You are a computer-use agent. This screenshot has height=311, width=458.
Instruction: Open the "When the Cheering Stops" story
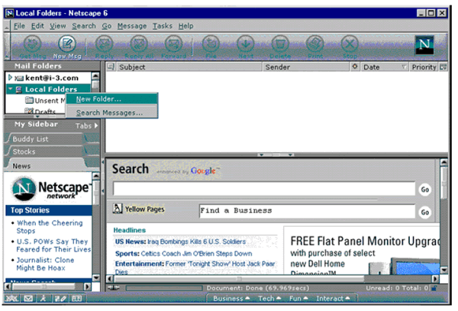pos(50,227)
